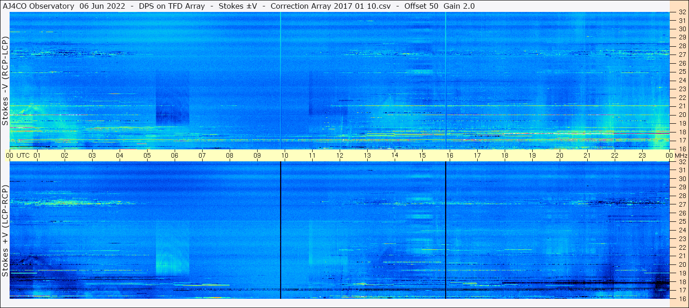Click the 20 MHz label of upper spectrogram
689x308 pixels.
[x=682, y=115]
